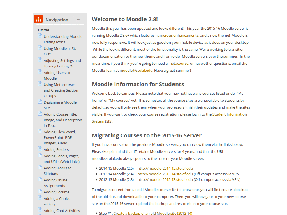This screenshot has width=287, height=215.
Task: Click the orange Navigation block sitemap icon
Action: [38, 19]
